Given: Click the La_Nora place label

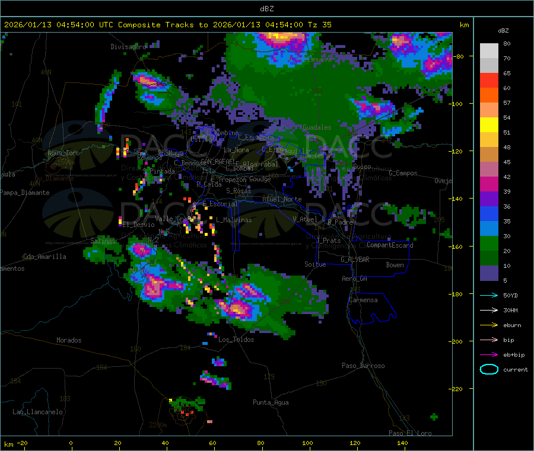Looking at the screenshot, I should [x=236, y=150].
